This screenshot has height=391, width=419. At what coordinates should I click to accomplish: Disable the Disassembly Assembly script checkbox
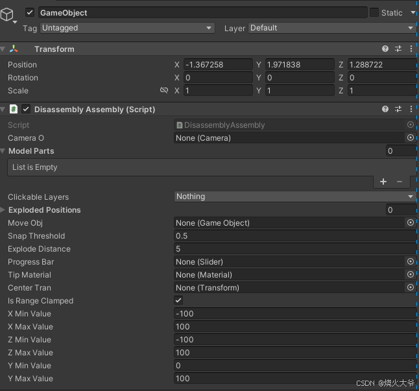(x=26, y=109)
